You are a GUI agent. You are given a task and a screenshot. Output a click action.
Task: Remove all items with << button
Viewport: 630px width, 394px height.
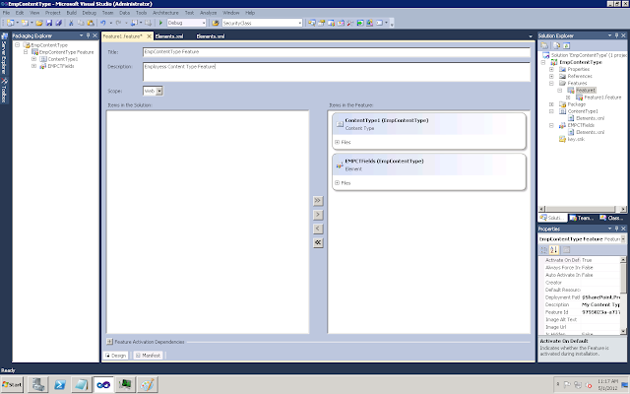click(x=318, y=242)
